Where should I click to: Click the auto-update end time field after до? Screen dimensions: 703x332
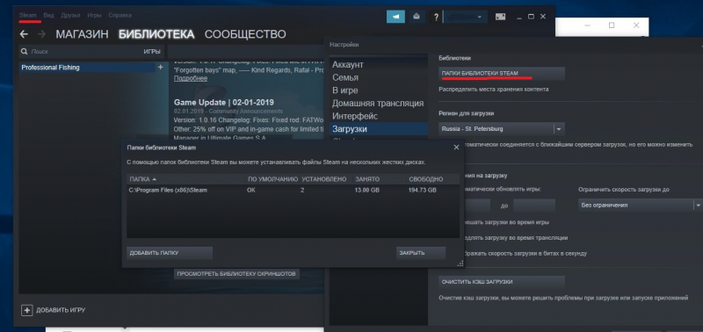(534, 206)
